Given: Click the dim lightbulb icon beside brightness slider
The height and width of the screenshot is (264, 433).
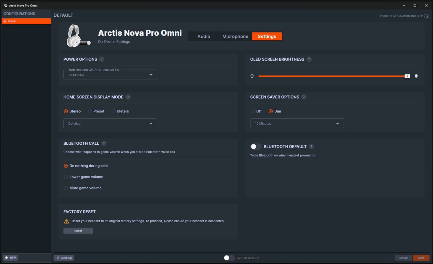Looking at the screenshot, I should [x=252, y=76].
